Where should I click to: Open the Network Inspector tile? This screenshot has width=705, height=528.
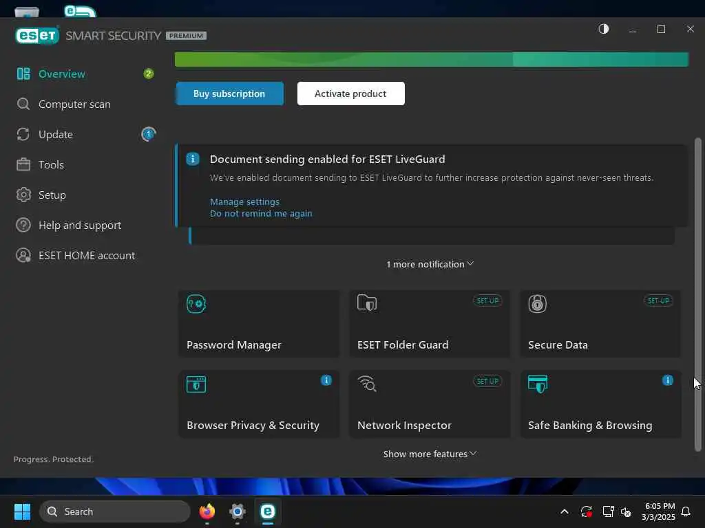430,404
